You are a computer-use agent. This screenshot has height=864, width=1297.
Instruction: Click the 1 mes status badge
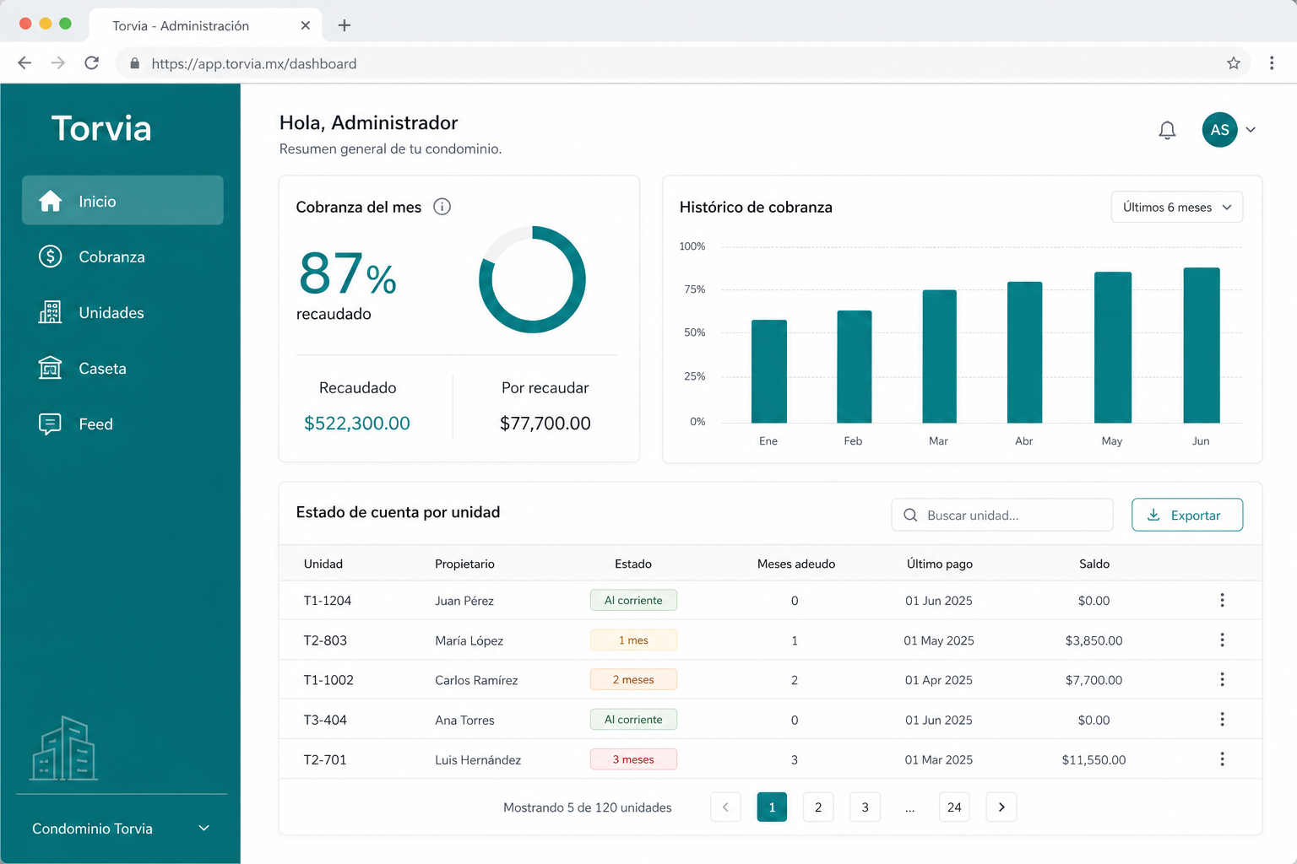[633, 640]
